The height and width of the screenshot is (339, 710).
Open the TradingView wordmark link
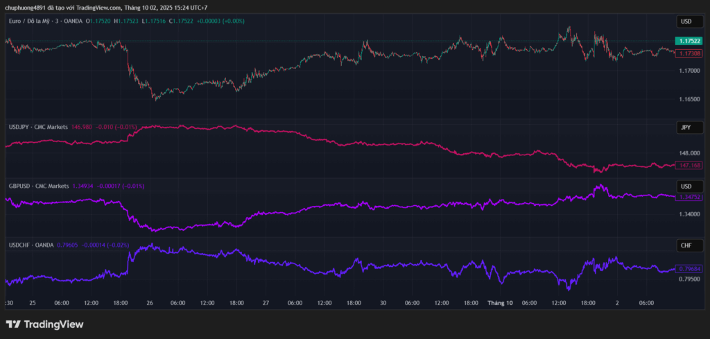(53, 324)
